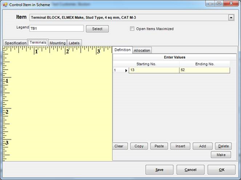The height and width of the screenshot is (180, 241).
Task: Switch to the Specification tab
Action: coord(15,43)
